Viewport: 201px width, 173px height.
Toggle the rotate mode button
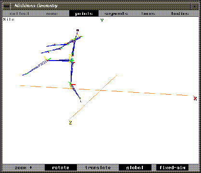point(61,168)
